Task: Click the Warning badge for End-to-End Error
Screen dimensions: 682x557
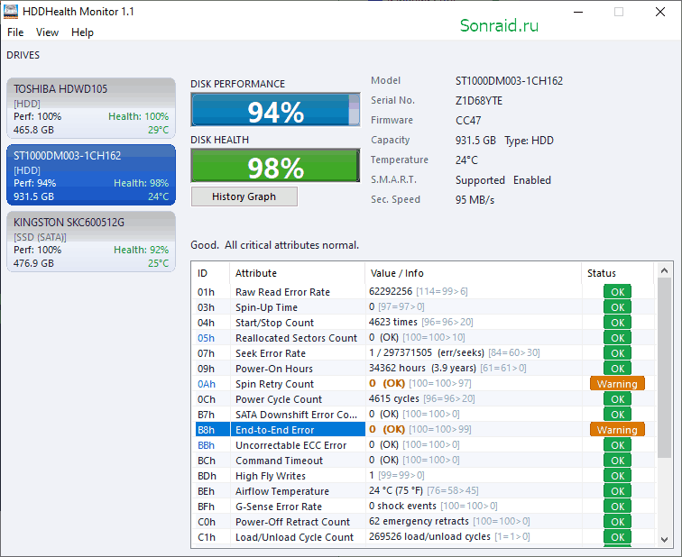Action: pyautogui.click(x=617, y=430)
